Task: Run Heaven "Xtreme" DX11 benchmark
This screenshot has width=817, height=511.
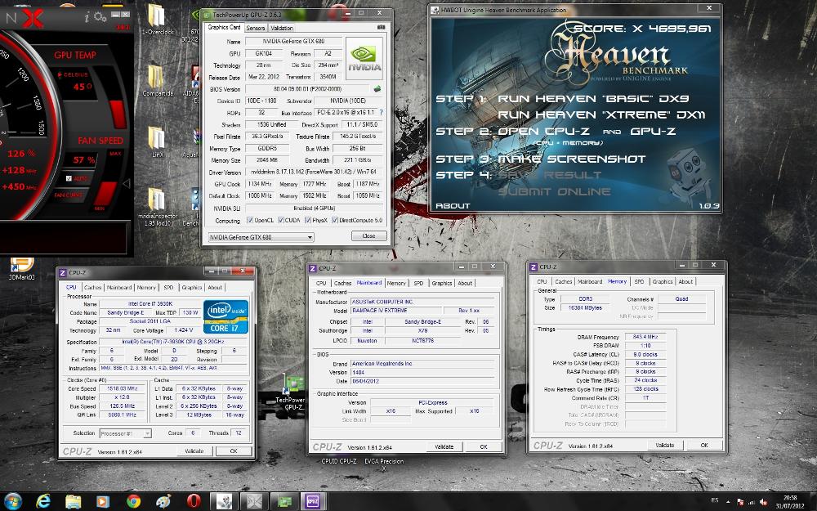Action: pyautogui.click(x=601, y=114)
